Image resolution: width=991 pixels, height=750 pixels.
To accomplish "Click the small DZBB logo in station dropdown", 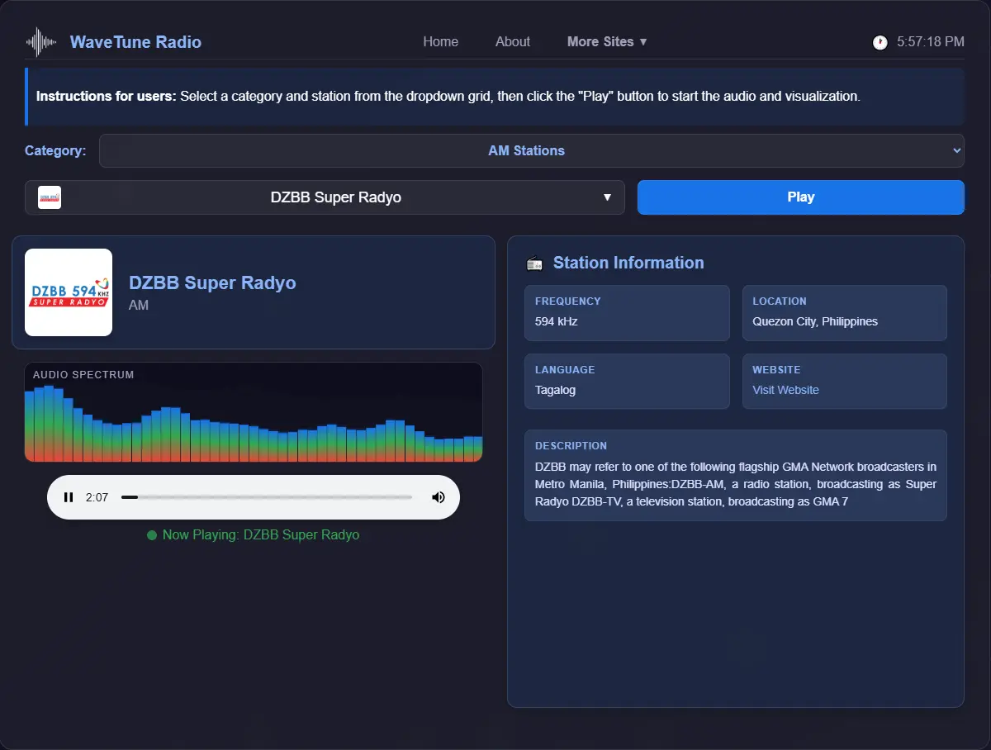I will (x=50, y=197).
